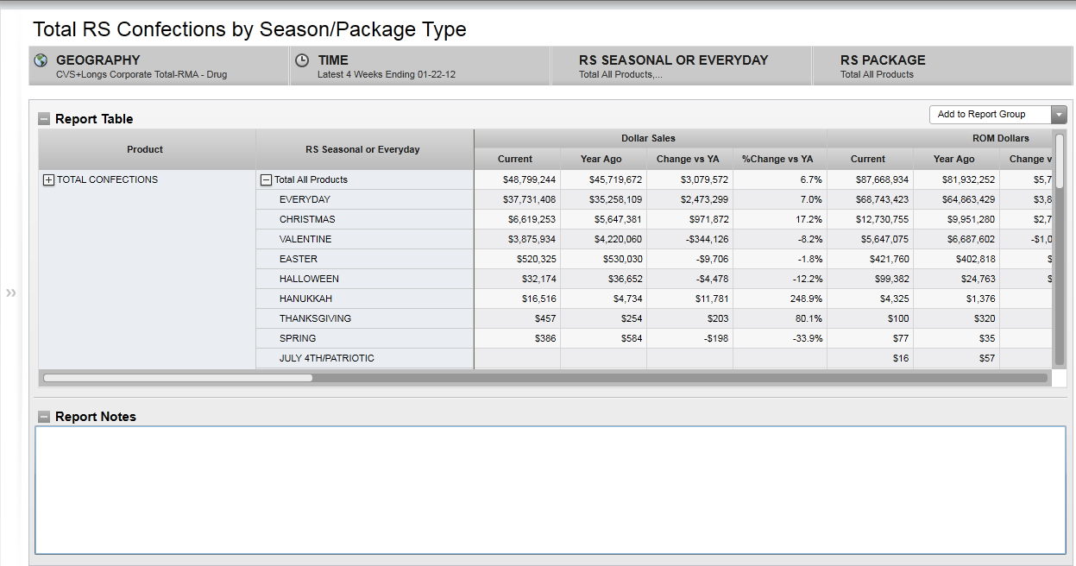Click the horizontal table scrollbar

(x=178, y=378)
